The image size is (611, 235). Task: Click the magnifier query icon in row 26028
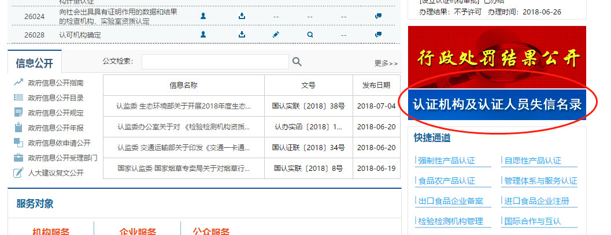310,35
